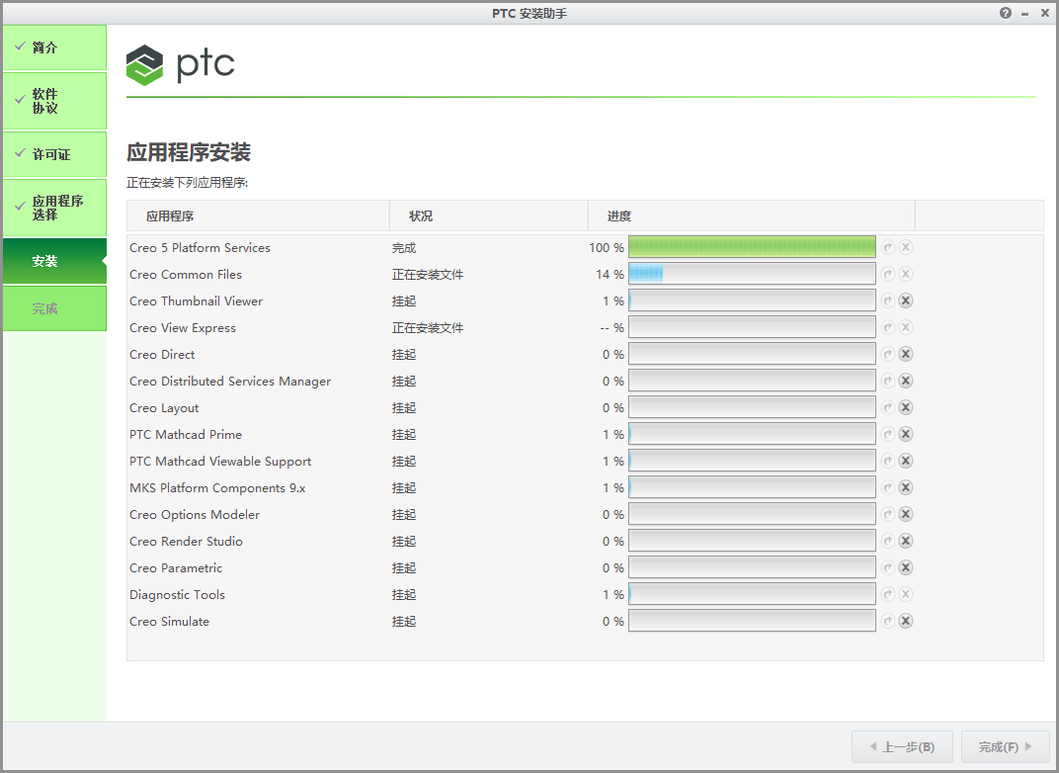Cancel the Creo Direct installation
1059x773 pixels.
tap(906, 354)
